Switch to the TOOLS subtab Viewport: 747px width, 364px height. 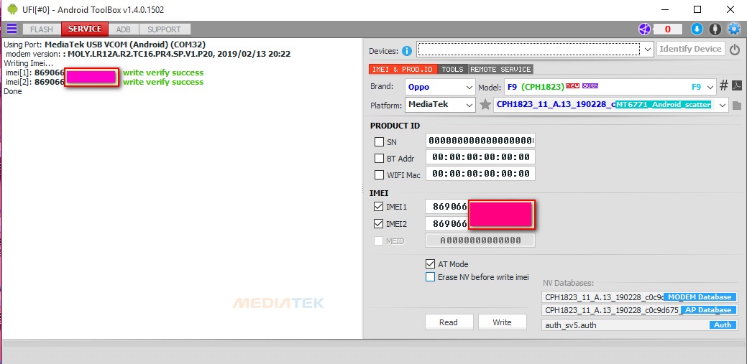pos(452,69)
